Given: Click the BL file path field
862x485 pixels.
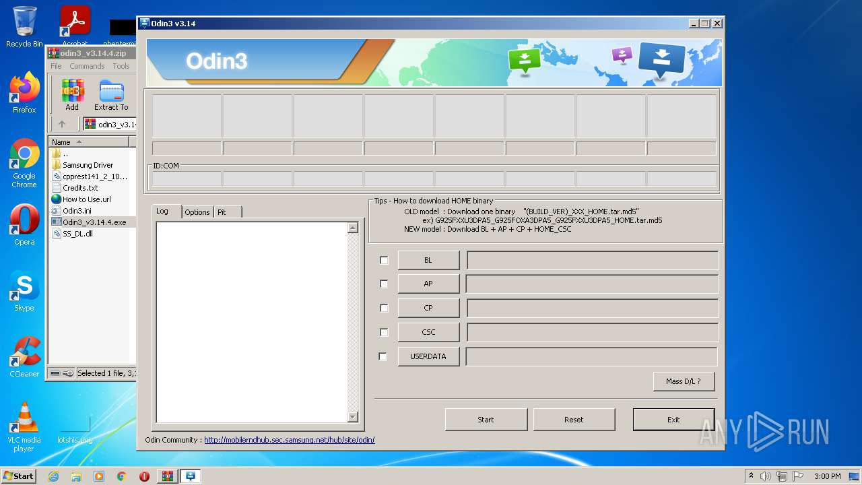Looking at the screenshot, I should [593, 260].
